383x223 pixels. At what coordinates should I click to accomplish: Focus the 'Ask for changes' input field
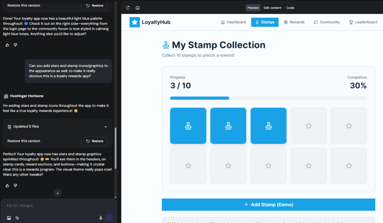[x=52, y=206]
